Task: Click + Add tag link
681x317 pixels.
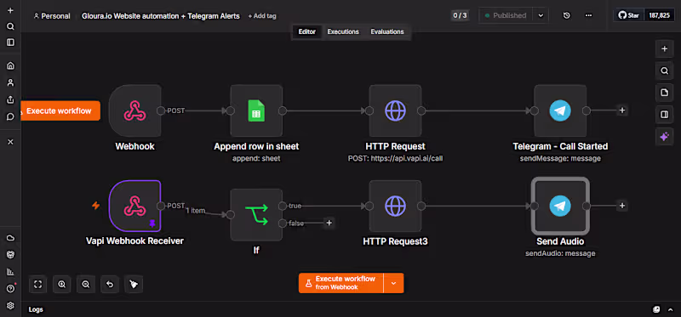Action: click(262, 16)
